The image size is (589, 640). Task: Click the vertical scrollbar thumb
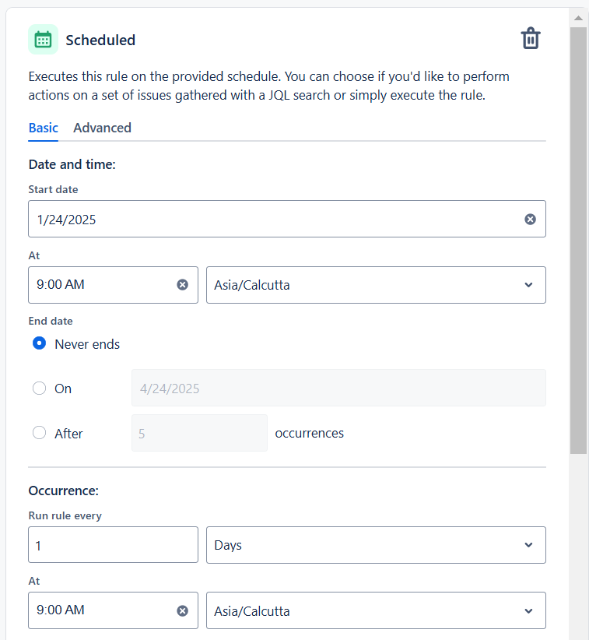tap(578, 234)
